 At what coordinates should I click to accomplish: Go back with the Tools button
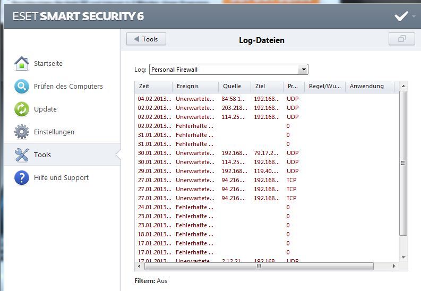(146, 39)
